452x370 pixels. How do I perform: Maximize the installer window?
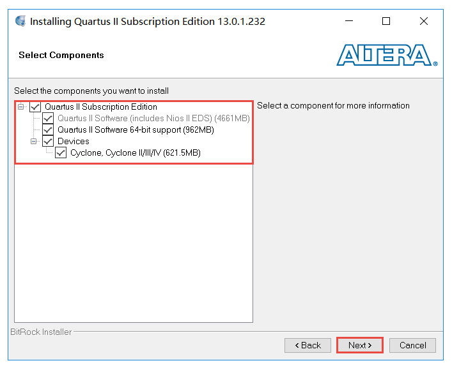[x=386, y=21]
